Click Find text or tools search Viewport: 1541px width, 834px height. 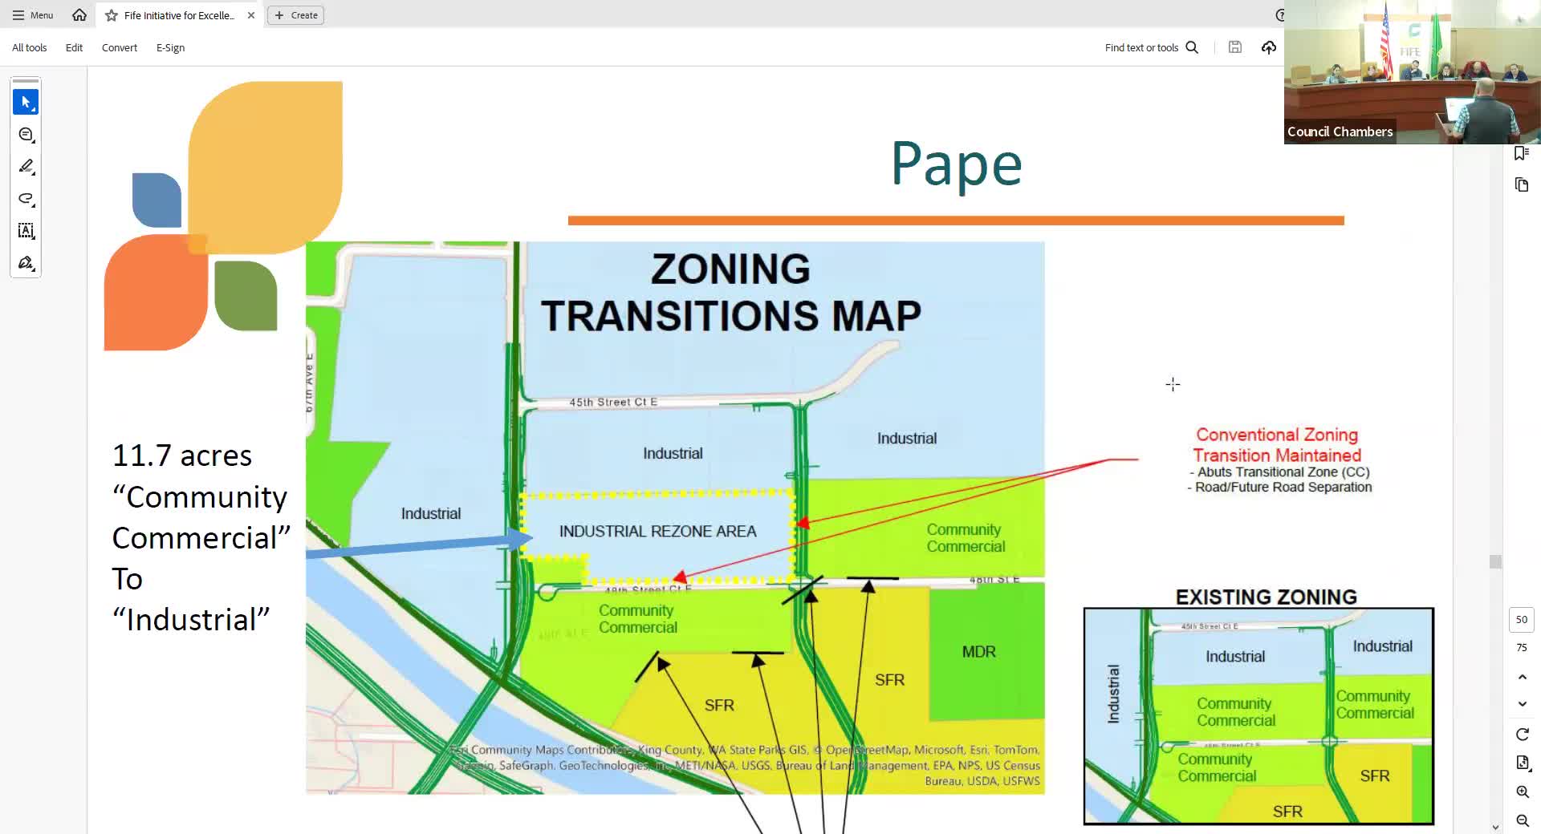[x=1151, y=47]
